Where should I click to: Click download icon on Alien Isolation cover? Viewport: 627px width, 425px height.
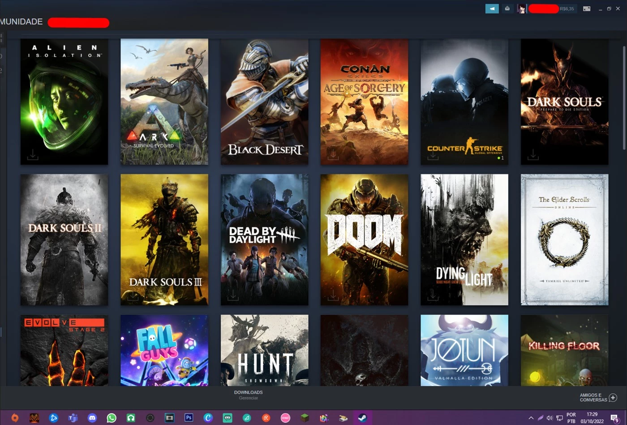33,155
